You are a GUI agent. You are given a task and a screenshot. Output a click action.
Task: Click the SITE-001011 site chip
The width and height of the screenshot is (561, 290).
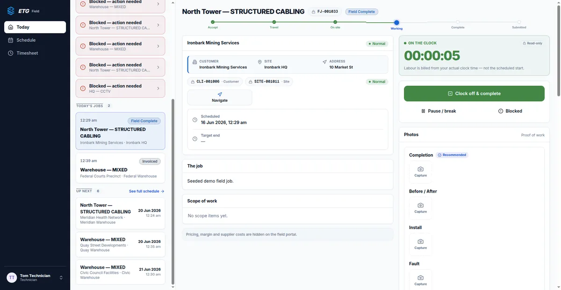point(269,82)
